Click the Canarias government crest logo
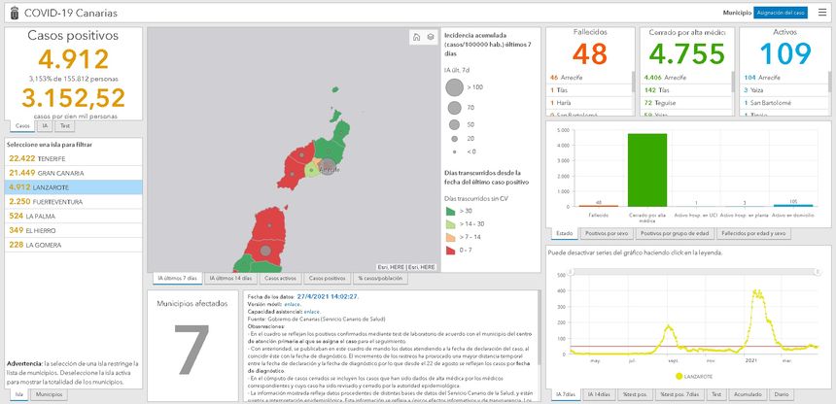 coord(9,13)
